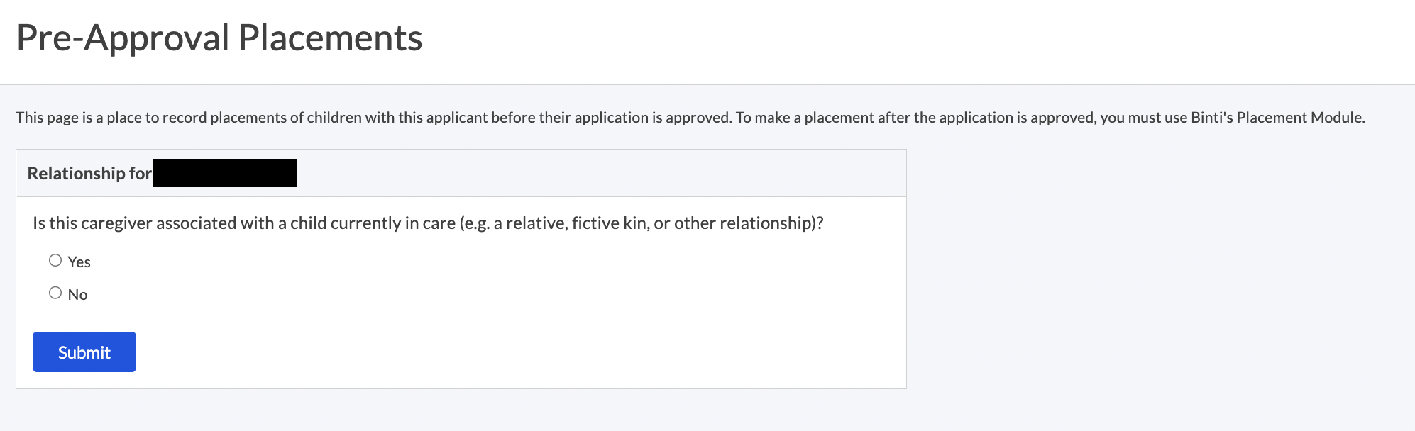Click the "No" option label text
The image size is (1415, 431).
pos(78,295)
